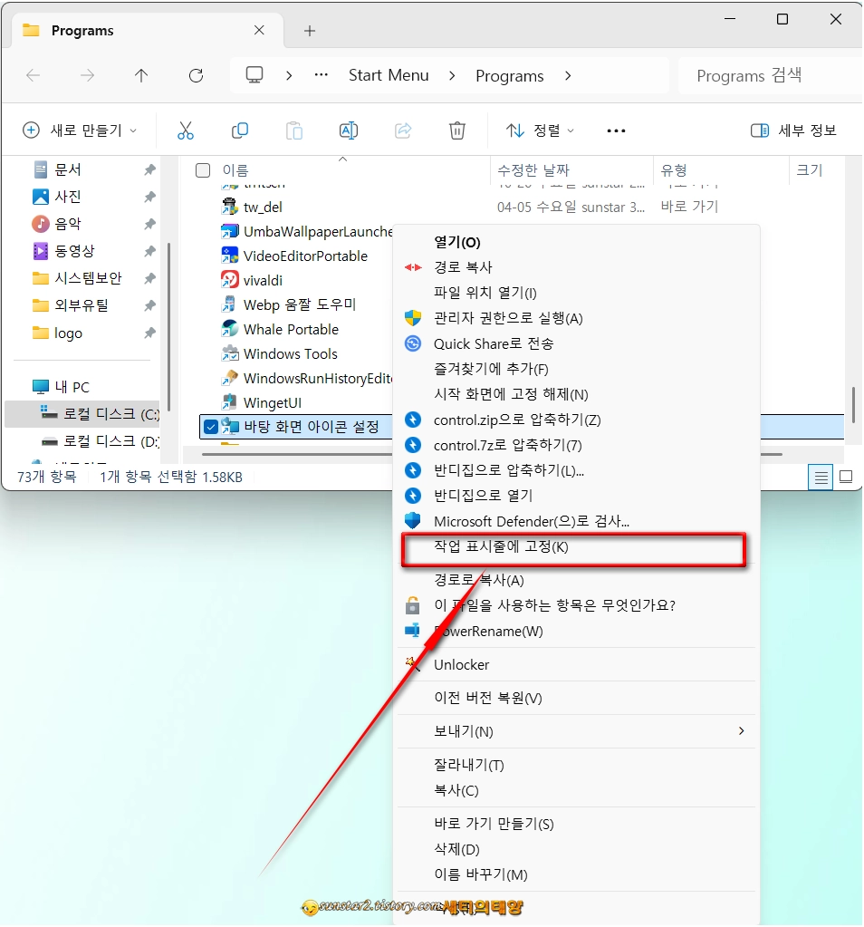Image resolution: width=864 pixels, height=927 pixels.
Task: Toggle the select-all checkbox above the file list
Action: [203, 169]
